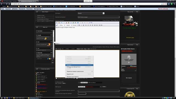Choose Выделить все in the context menu
Image resolution: width=176 pixels, height=99 pixels.
coord(79,74)
